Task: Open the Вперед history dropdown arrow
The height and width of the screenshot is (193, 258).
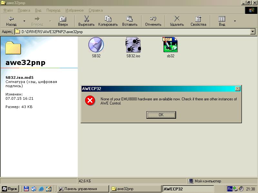Action: point(50,21)
